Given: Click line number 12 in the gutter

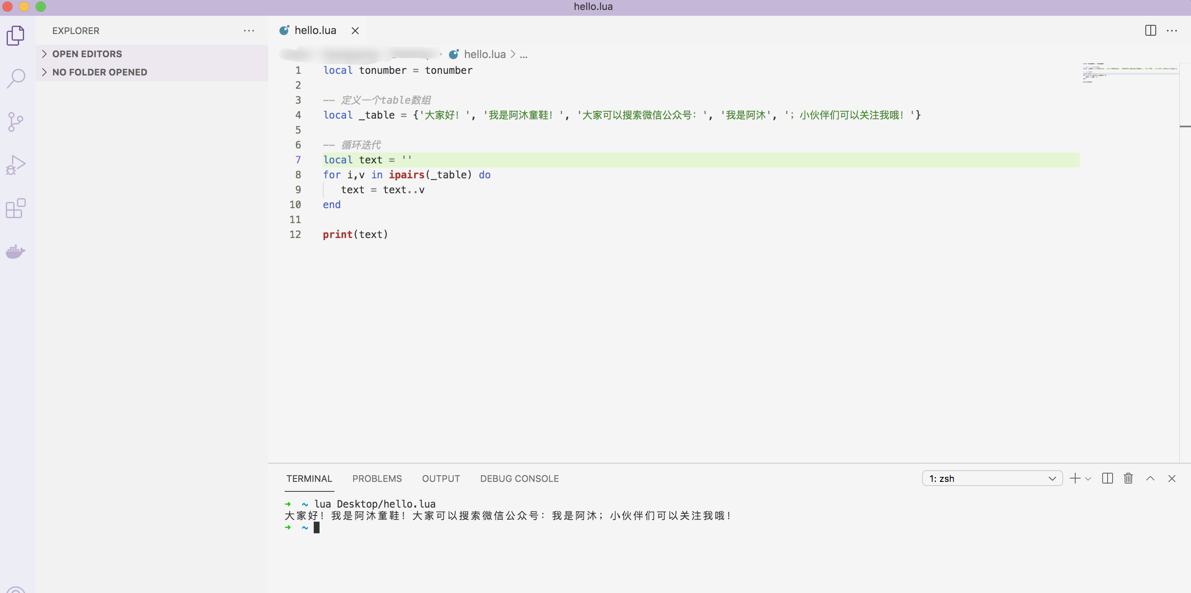Looking at the screenshot, I should tap(295, 235).
